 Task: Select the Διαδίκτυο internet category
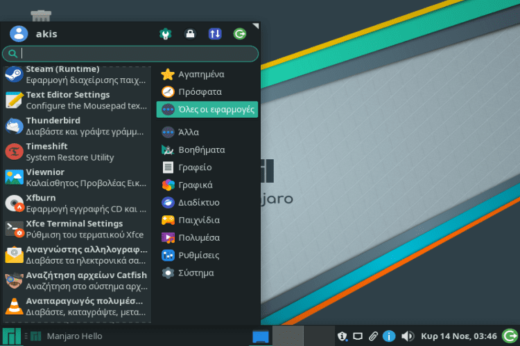(207, 202)
